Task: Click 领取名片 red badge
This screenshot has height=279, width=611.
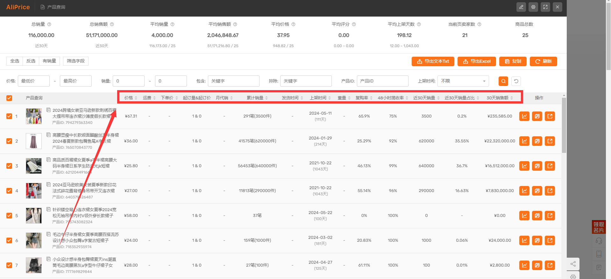Action: tap(599, 227)
